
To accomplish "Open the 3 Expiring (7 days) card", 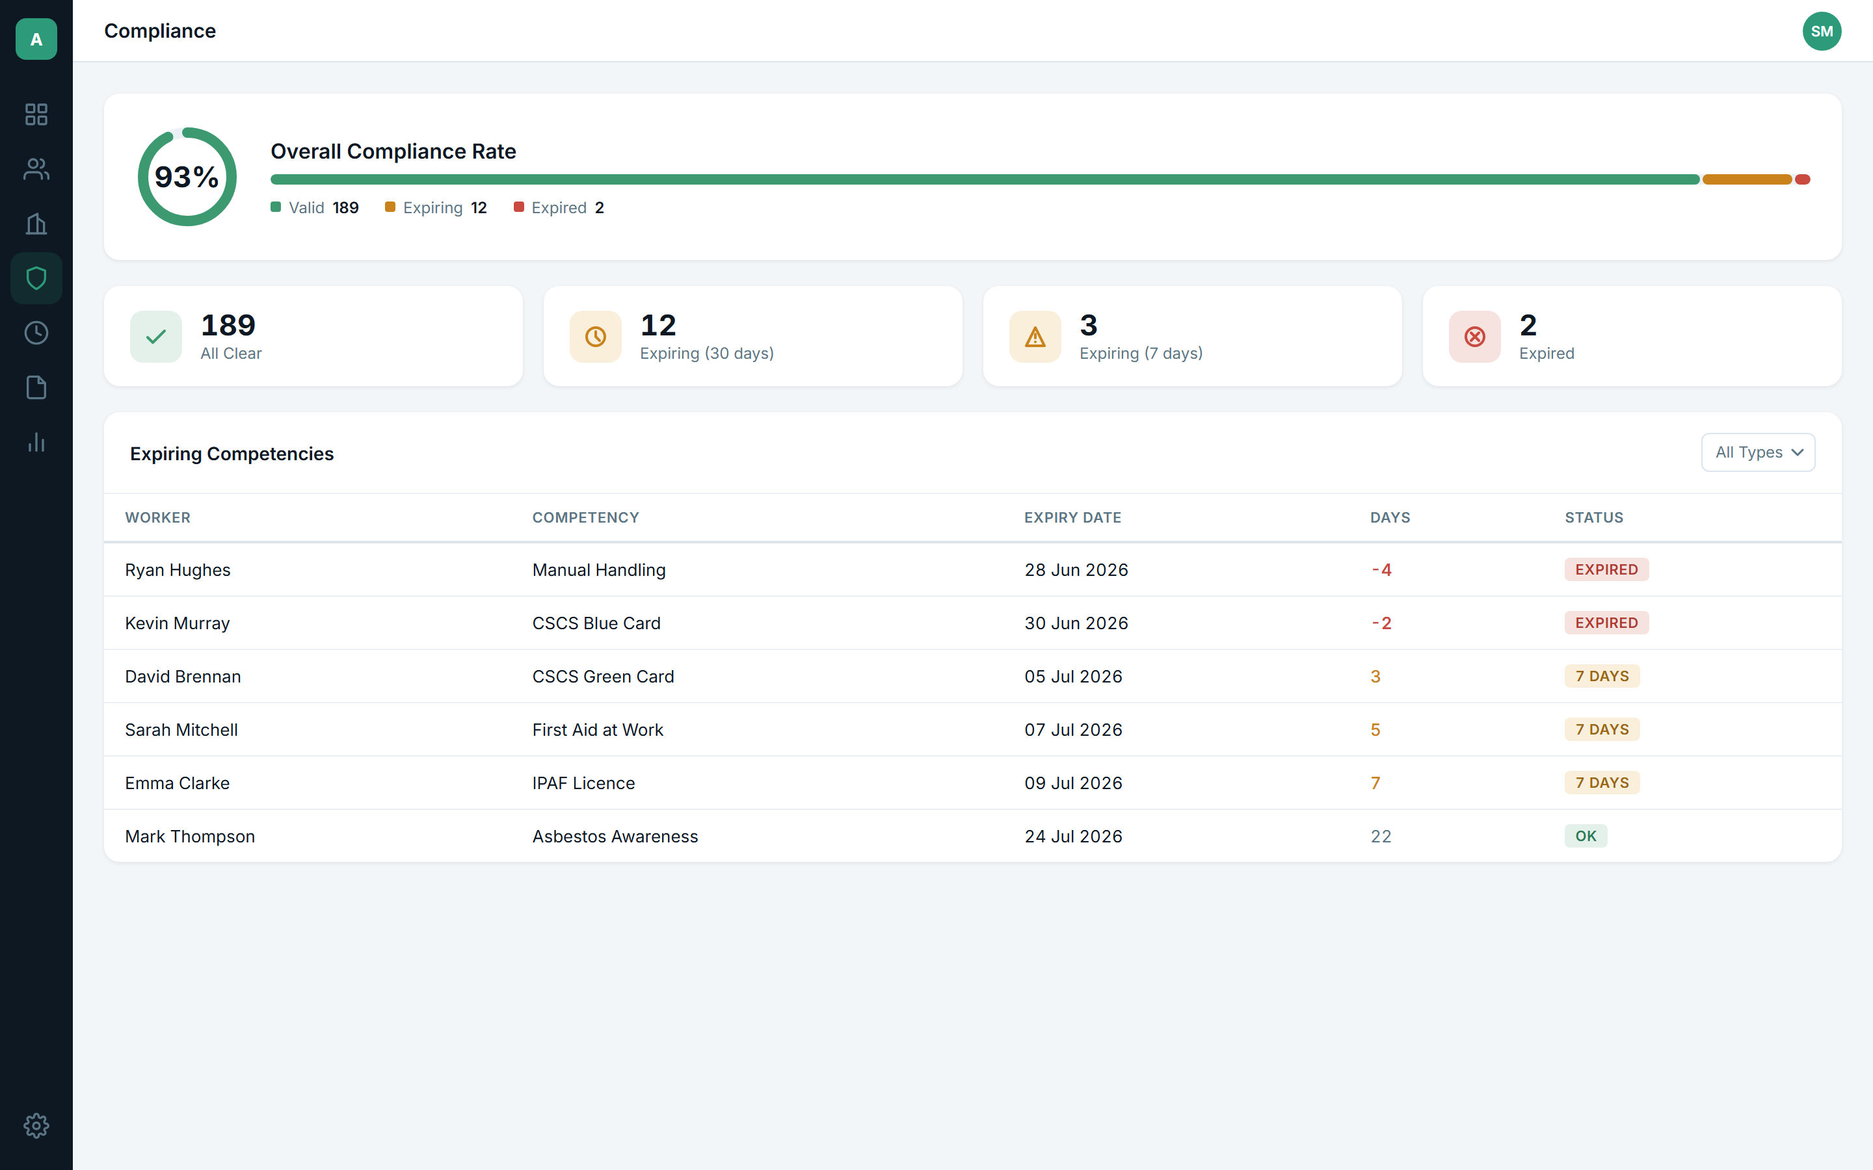I will (x=1192, y=337).
